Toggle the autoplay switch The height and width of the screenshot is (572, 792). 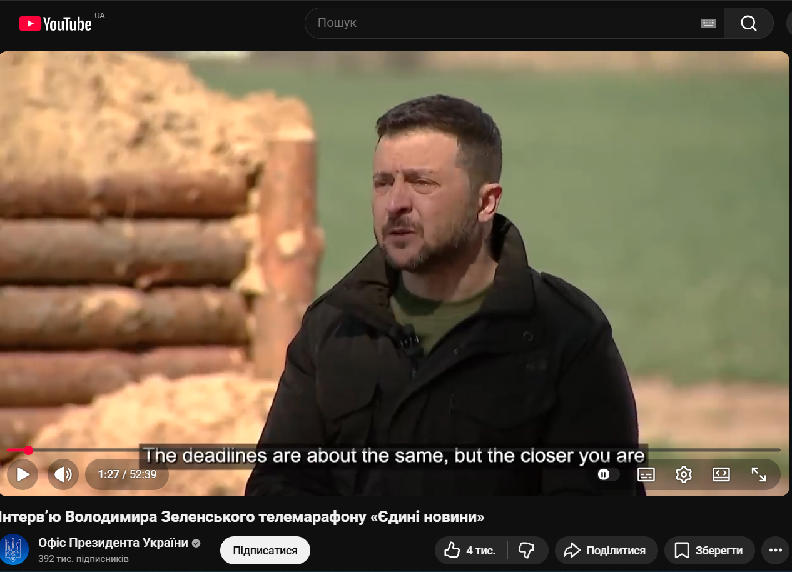coord(606,474)
